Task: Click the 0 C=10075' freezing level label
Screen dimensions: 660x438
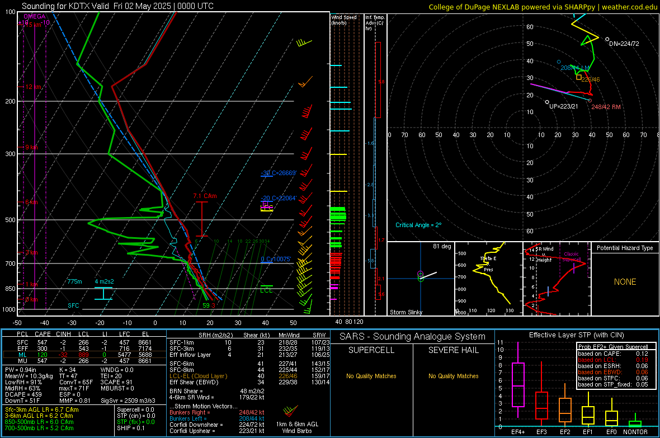Action: [276, 259]
